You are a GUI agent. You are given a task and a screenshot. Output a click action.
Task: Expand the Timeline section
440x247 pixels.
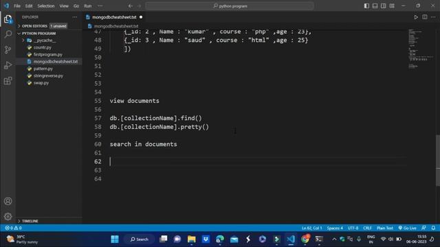point(49,221)
